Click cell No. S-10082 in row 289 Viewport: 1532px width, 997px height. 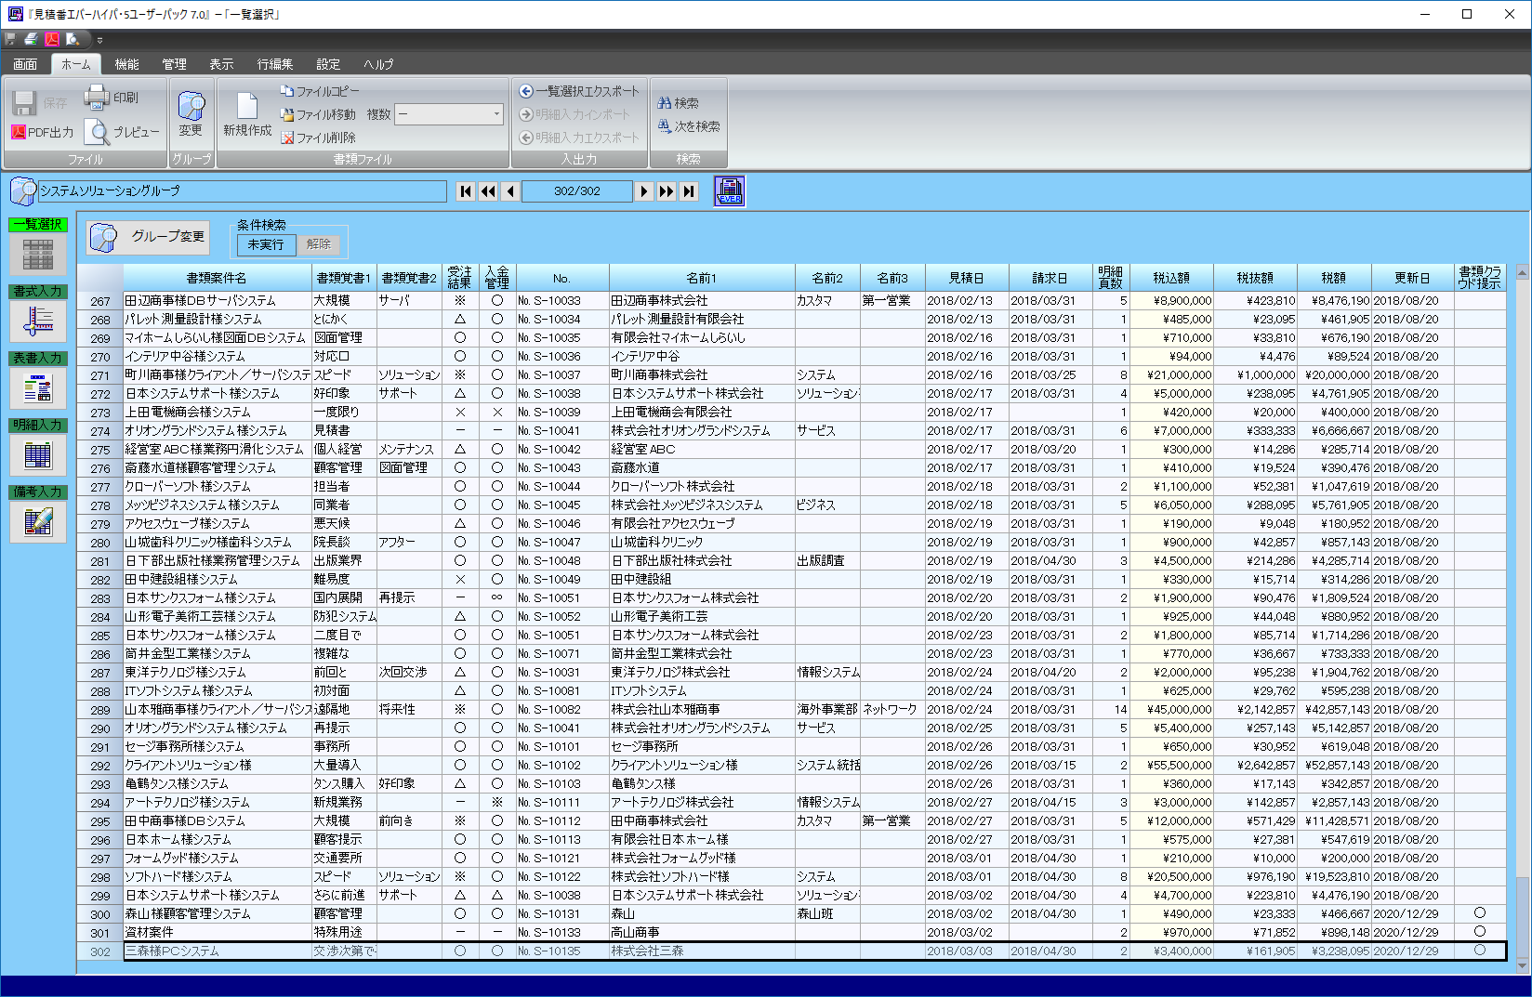click(562, 710)
